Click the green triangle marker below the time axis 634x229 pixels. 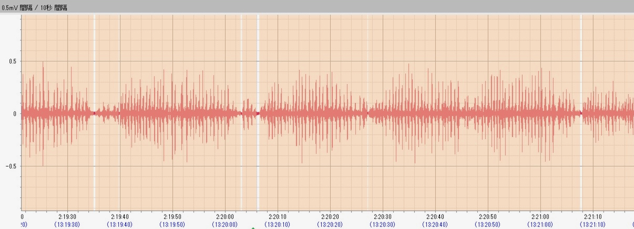tap(253, 227)
